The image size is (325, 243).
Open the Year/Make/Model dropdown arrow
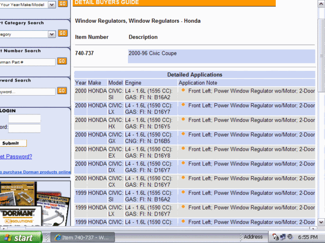(52, 5)
